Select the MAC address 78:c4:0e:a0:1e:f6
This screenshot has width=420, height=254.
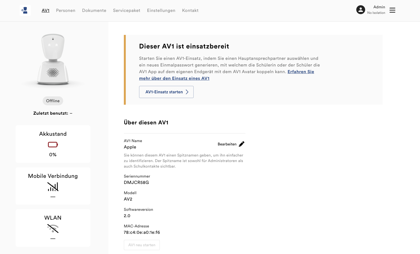tap(142, 232)
